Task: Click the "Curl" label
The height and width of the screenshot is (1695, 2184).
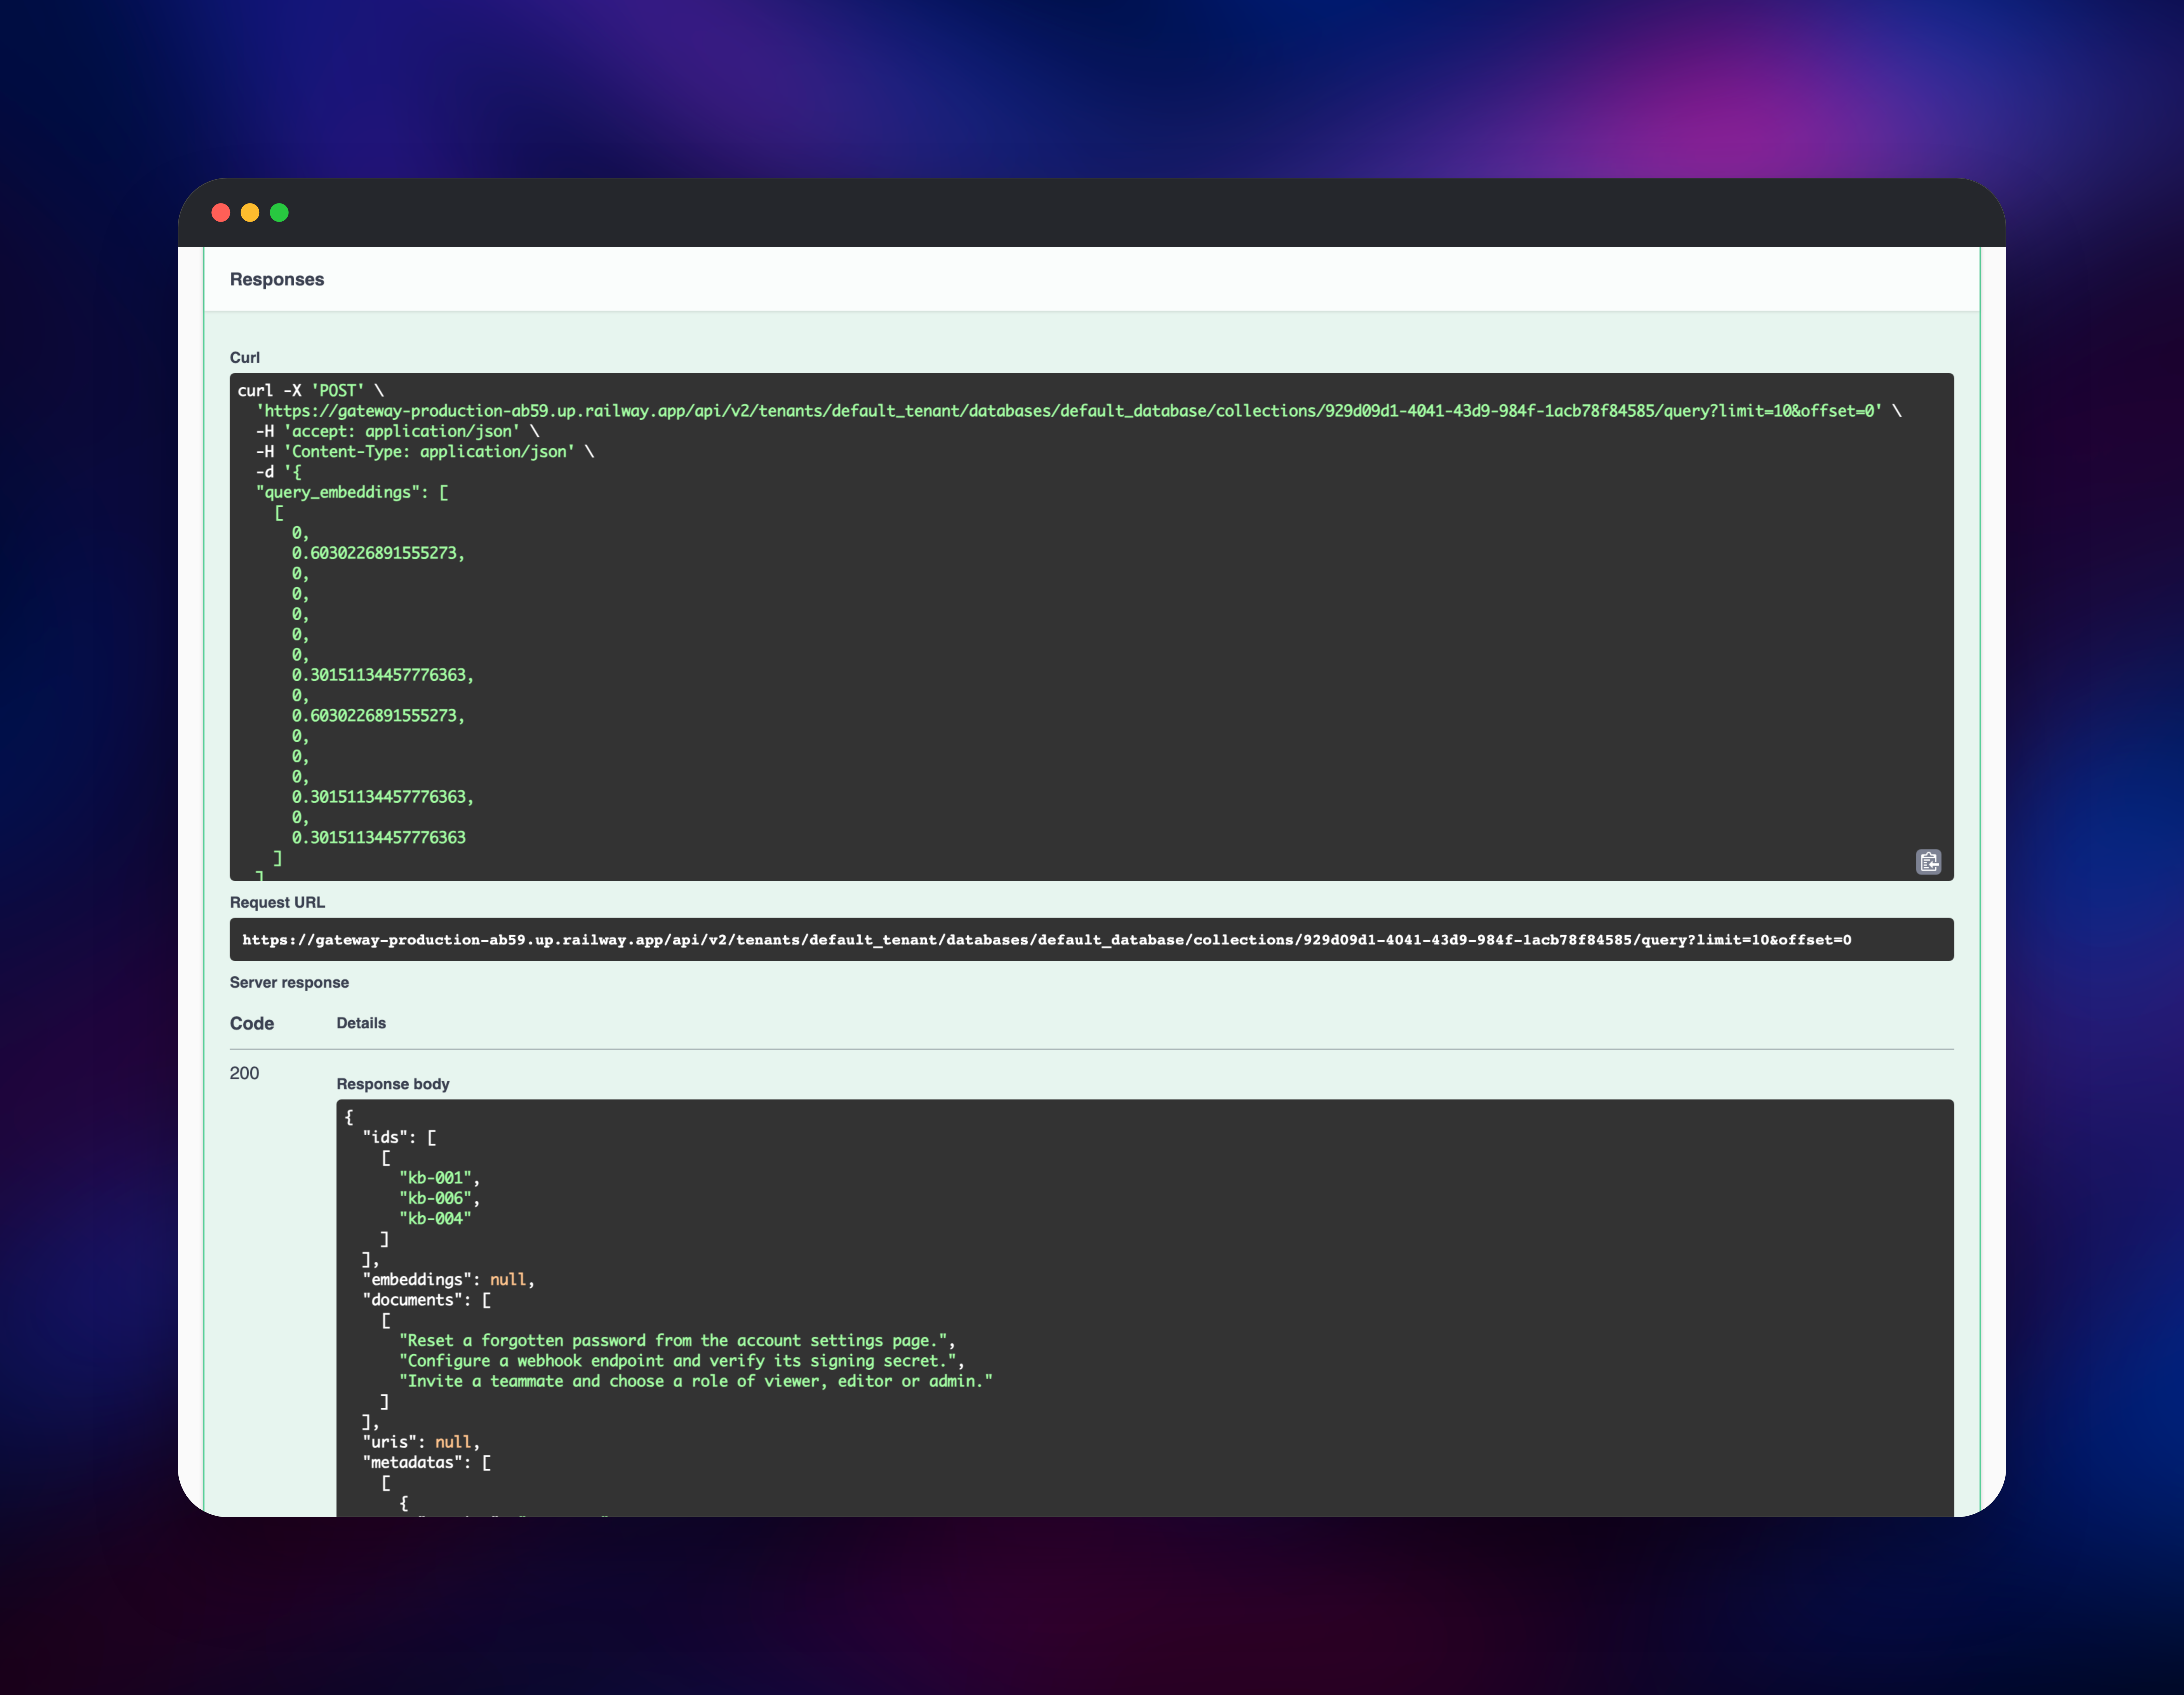Action: point(245,358)
